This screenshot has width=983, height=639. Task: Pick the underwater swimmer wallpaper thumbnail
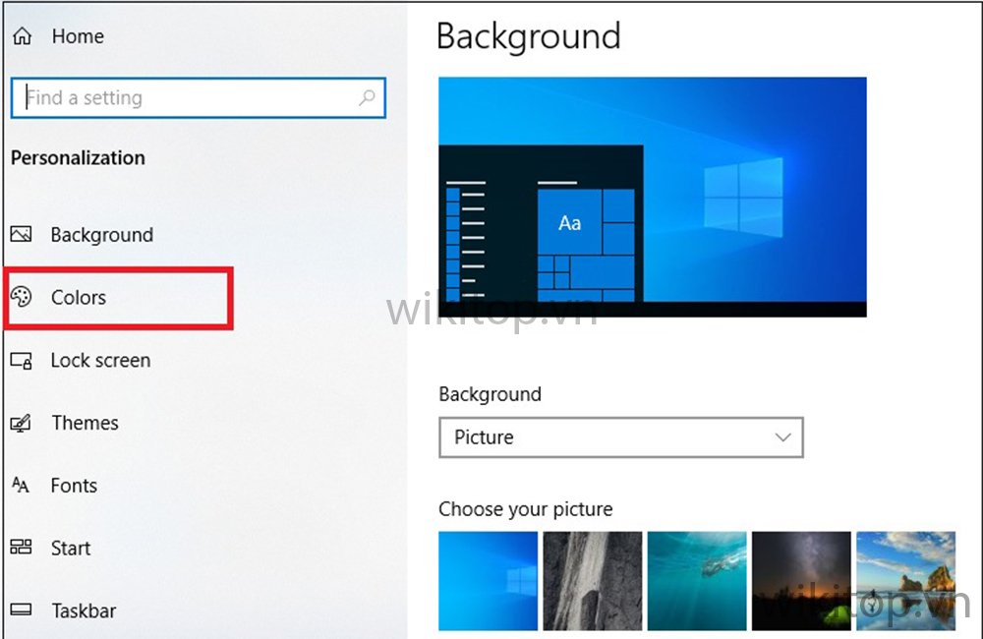pyautogui.click(x=697, y=581)
